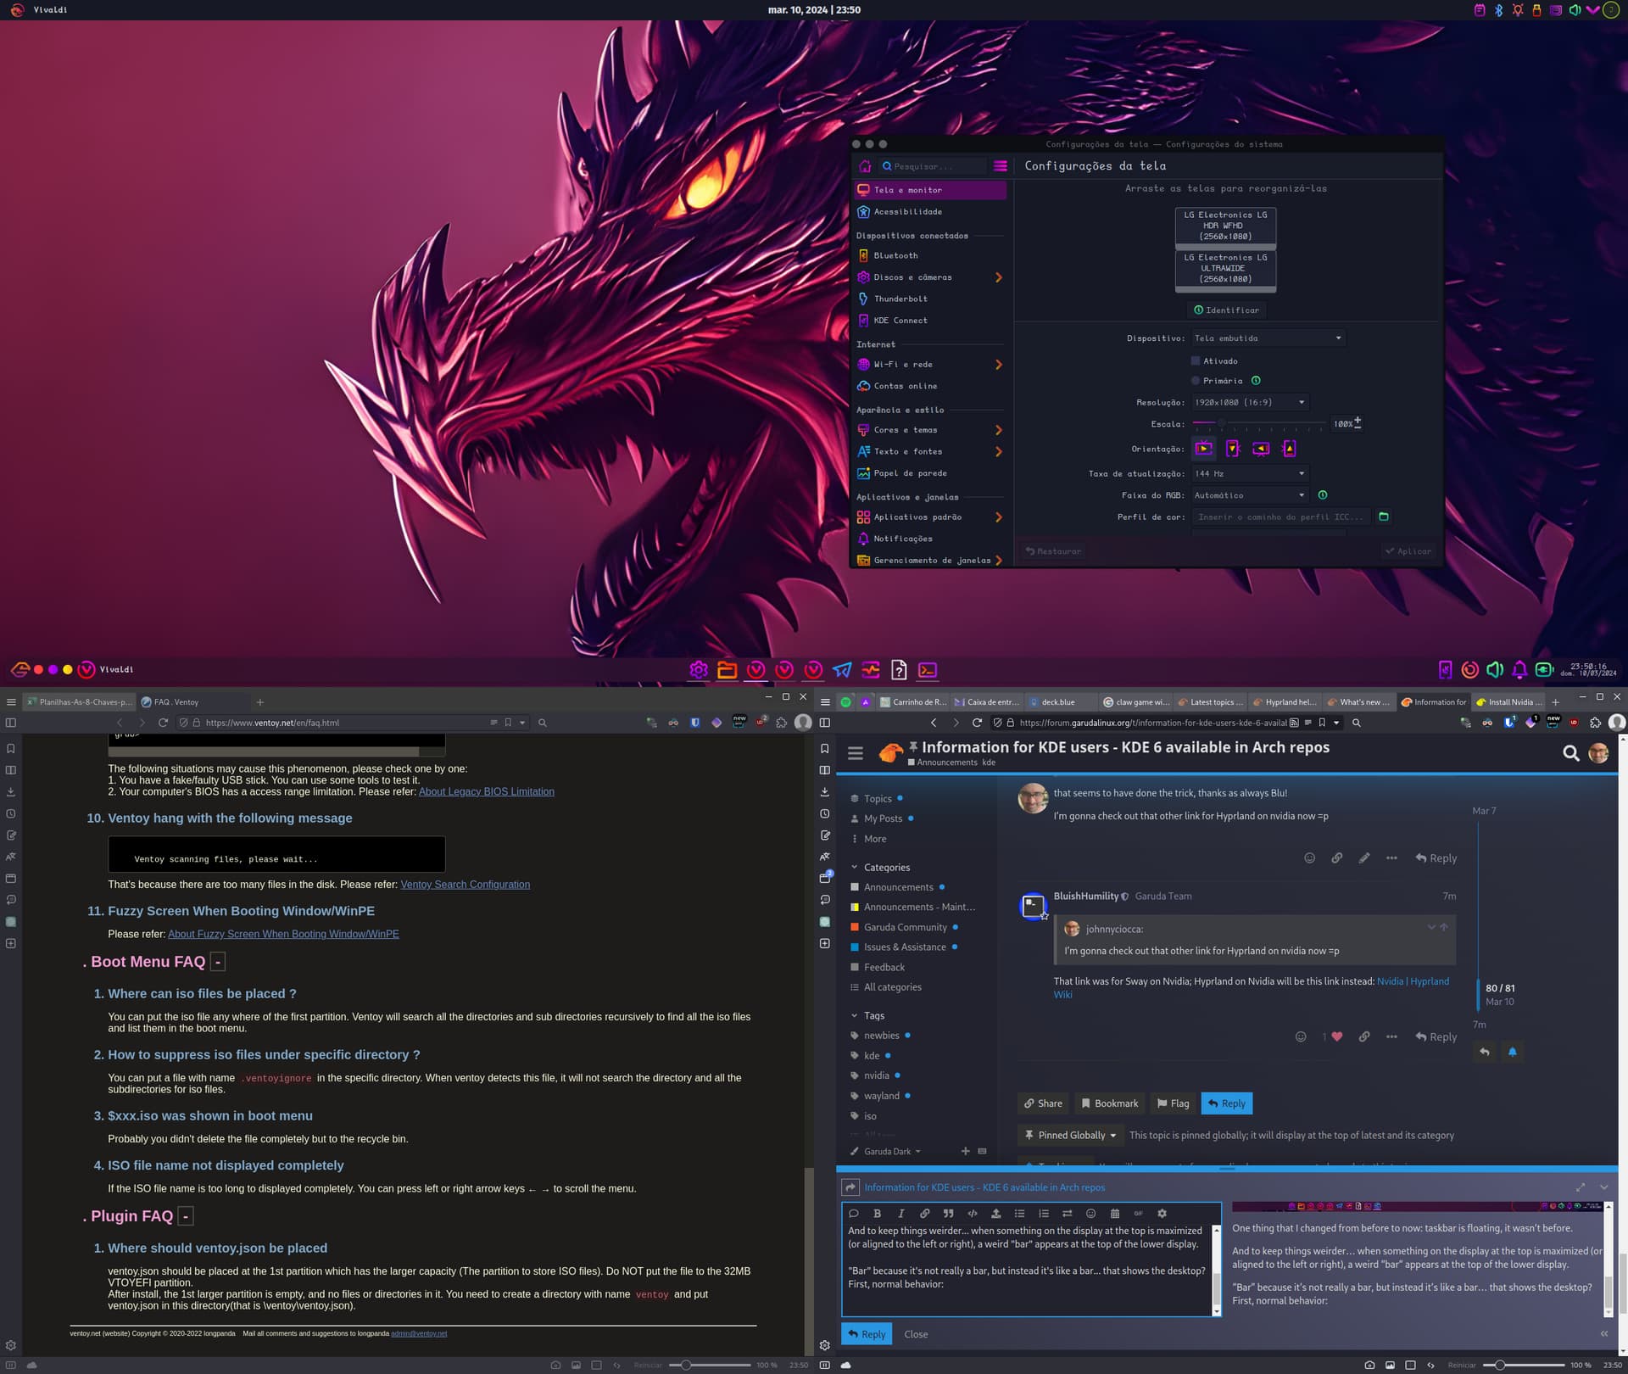Click the Bookmark button below the post
The height and width of the screenshot is (1374, 1628).
[x=1110, y=1103]
